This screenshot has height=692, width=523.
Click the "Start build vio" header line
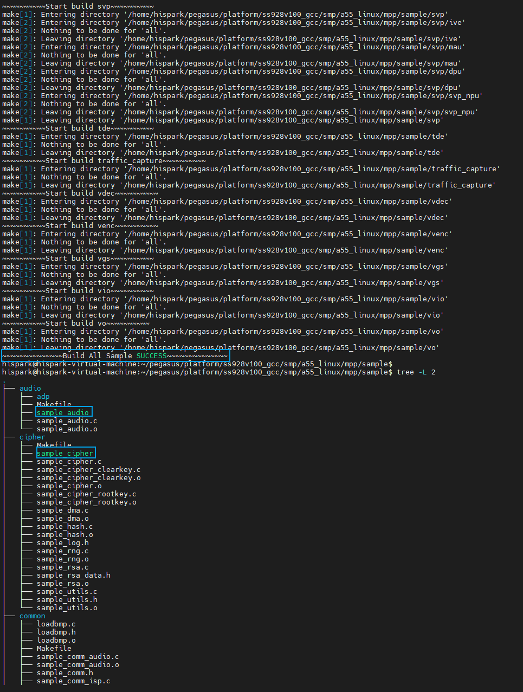(78, 290)
